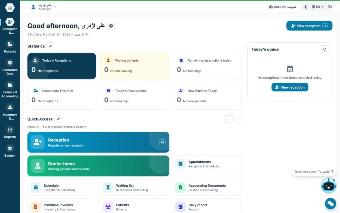Edit Quick Access with pencil icon

pos(58,119)
